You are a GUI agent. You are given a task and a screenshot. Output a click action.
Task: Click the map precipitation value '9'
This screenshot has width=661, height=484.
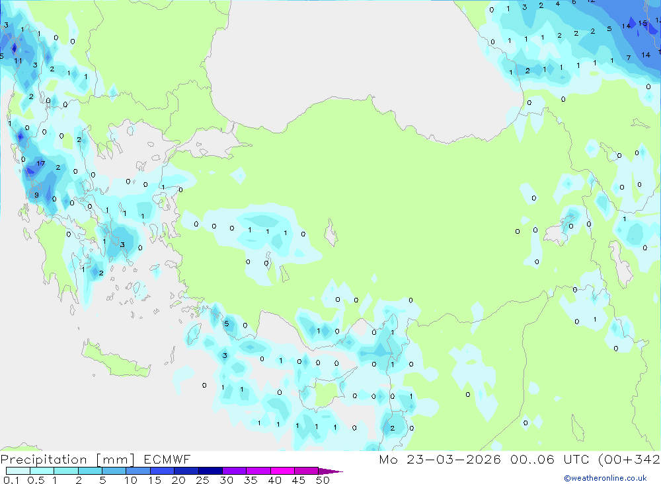click(x=36, y=195)
